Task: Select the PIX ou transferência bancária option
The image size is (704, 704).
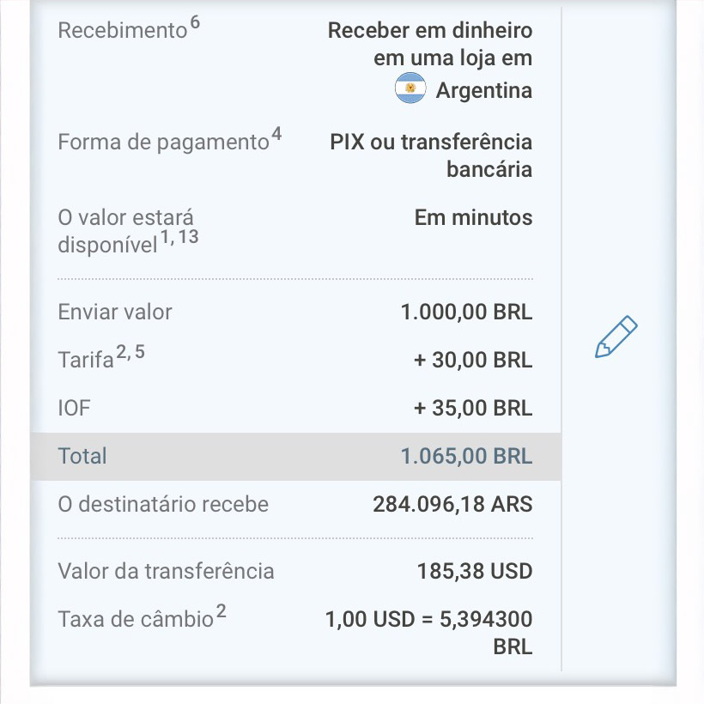Action: point(430,155)
